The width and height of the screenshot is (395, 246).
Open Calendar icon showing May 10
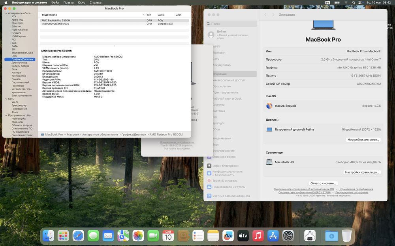(168, 236)
